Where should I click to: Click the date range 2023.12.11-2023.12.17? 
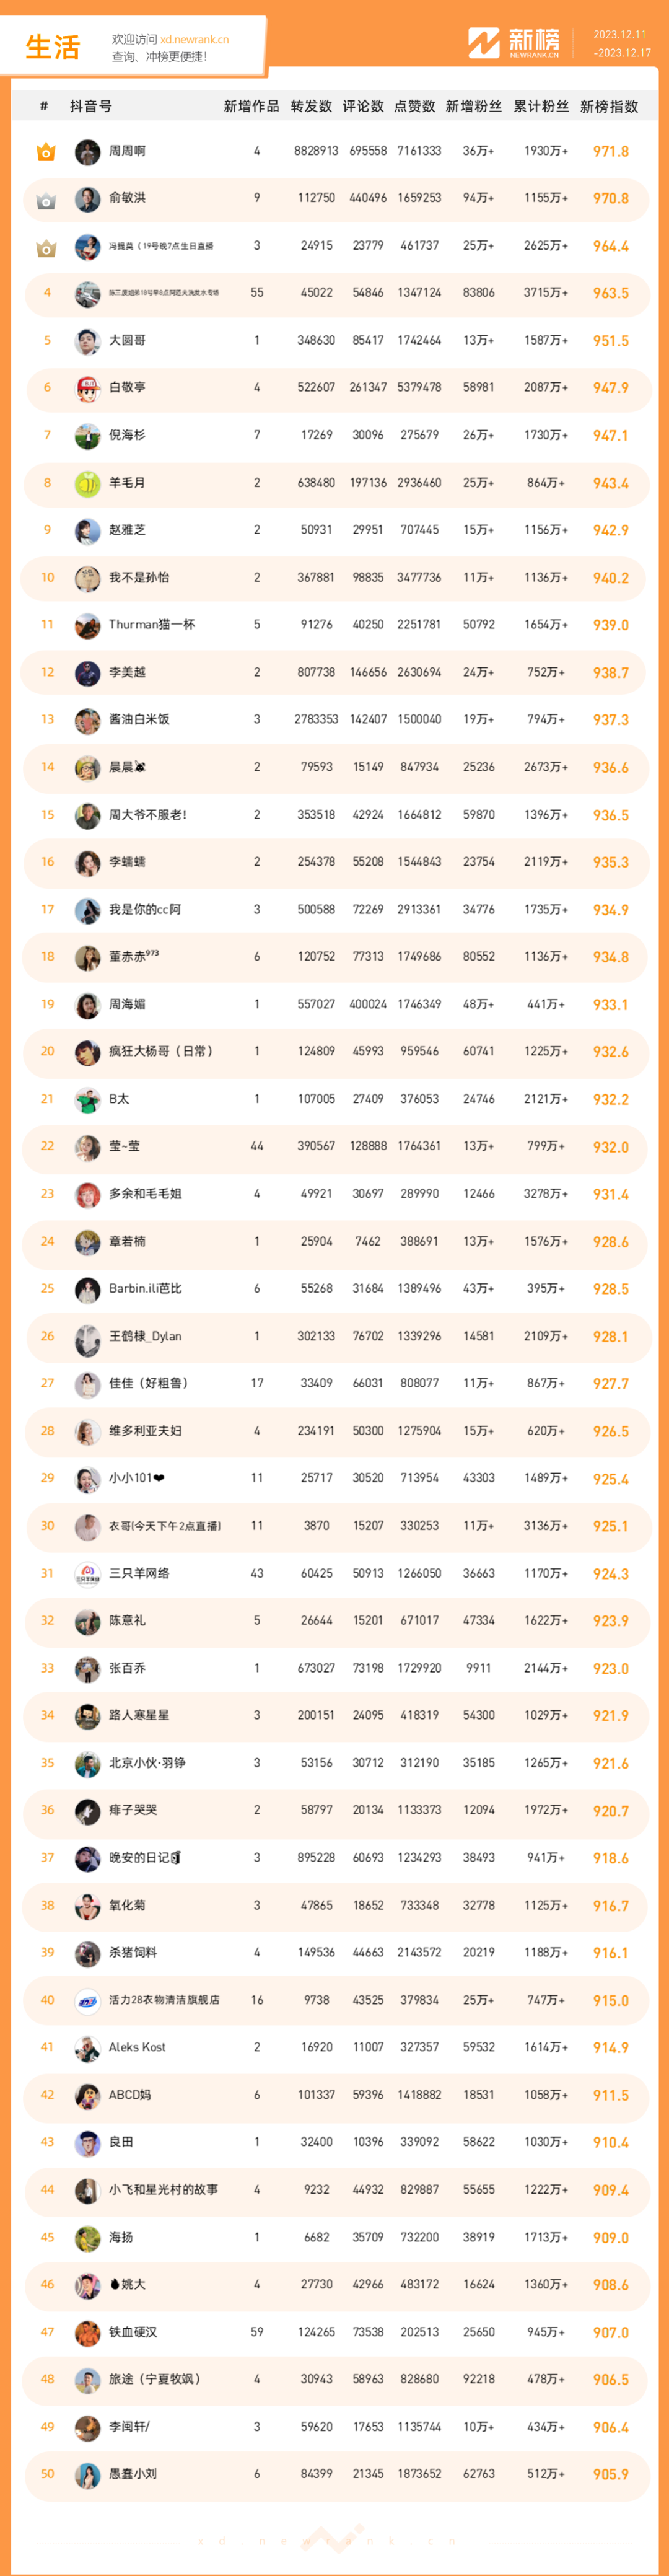click(621, 43)
